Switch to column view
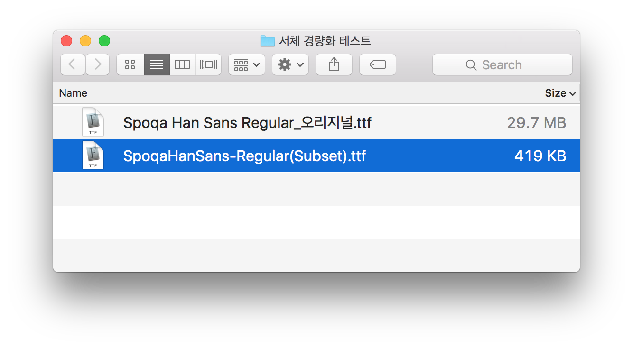 pos(182,64)
